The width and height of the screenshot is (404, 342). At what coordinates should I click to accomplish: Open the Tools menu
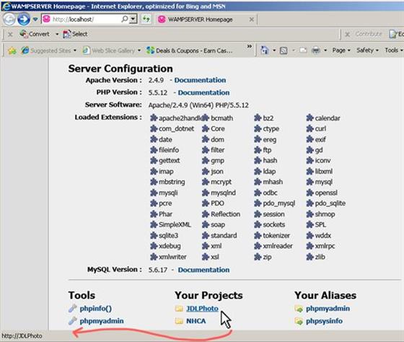coord(393,51)
